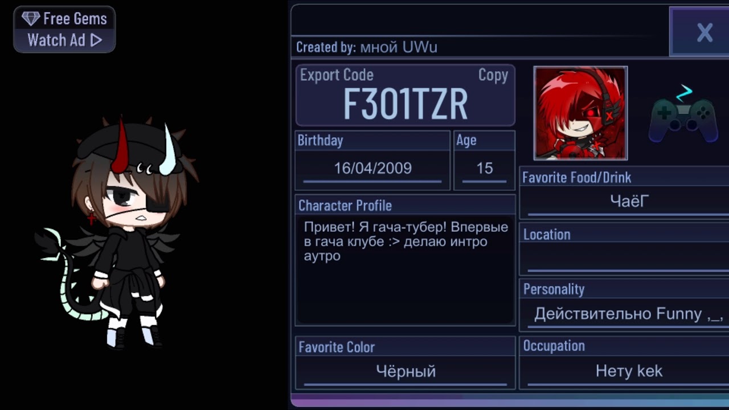Viewport: 729px width, 410px height.
Task: Edit the Age field showing 15
Action: pos(484,169)
